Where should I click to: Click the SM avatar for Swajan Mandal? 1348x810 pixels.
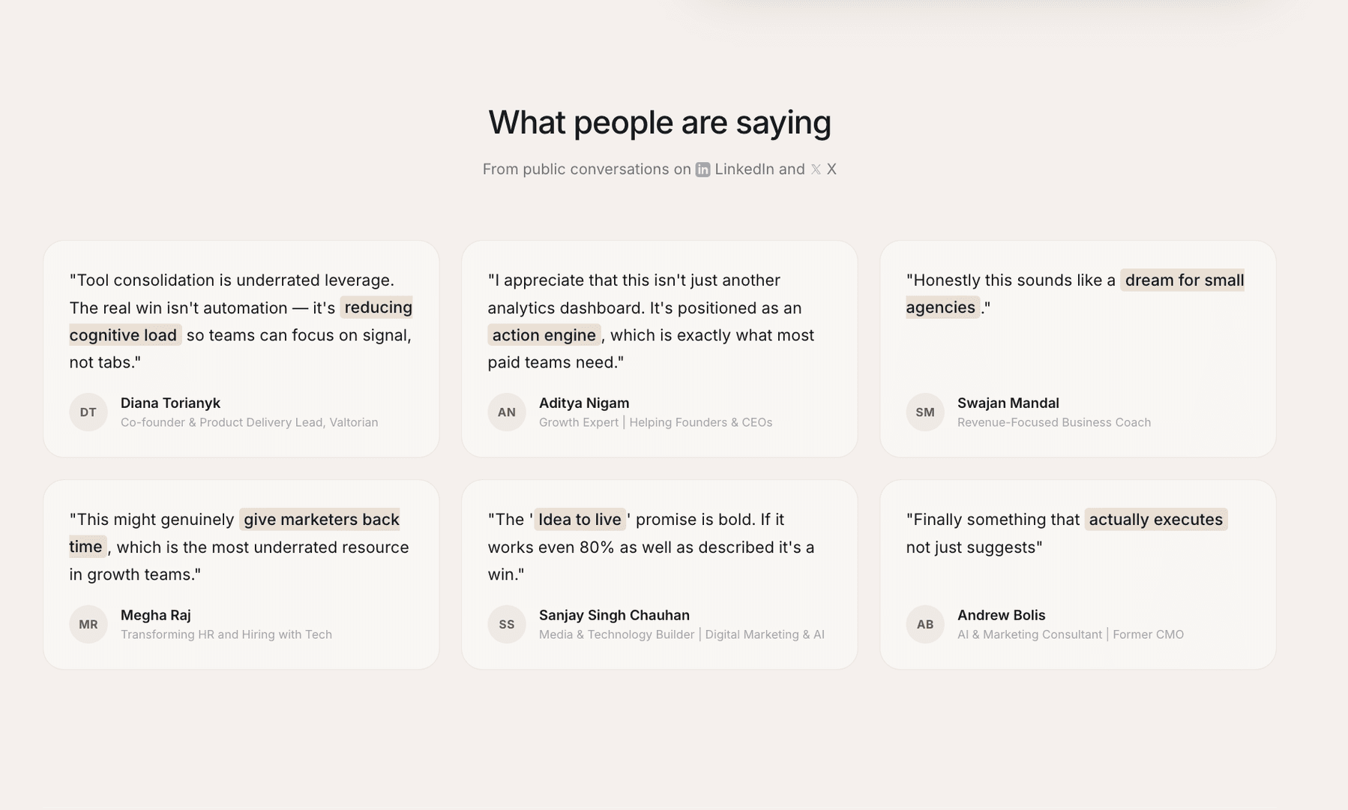point(925,412)
